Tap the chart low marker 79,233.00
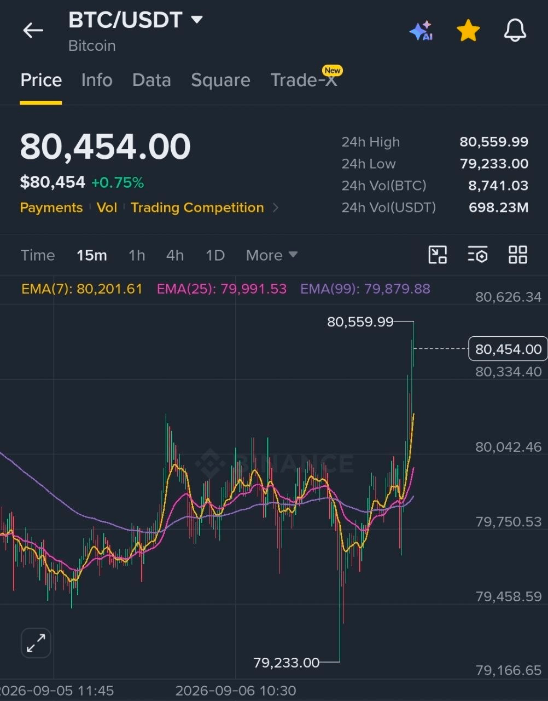This screenshot has height=701, width=548. pos(287,663)
